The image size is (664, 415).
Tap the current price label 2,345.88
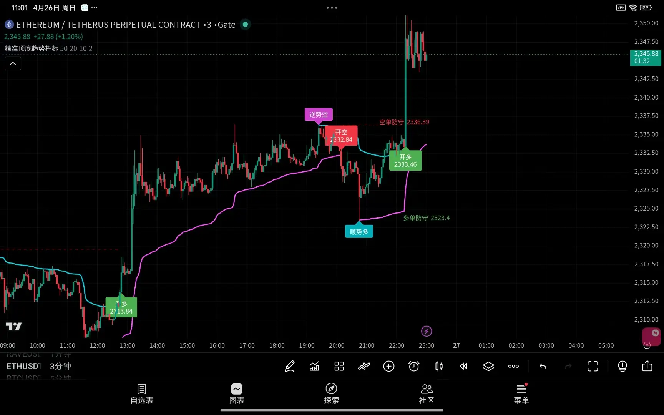[646, 58]
